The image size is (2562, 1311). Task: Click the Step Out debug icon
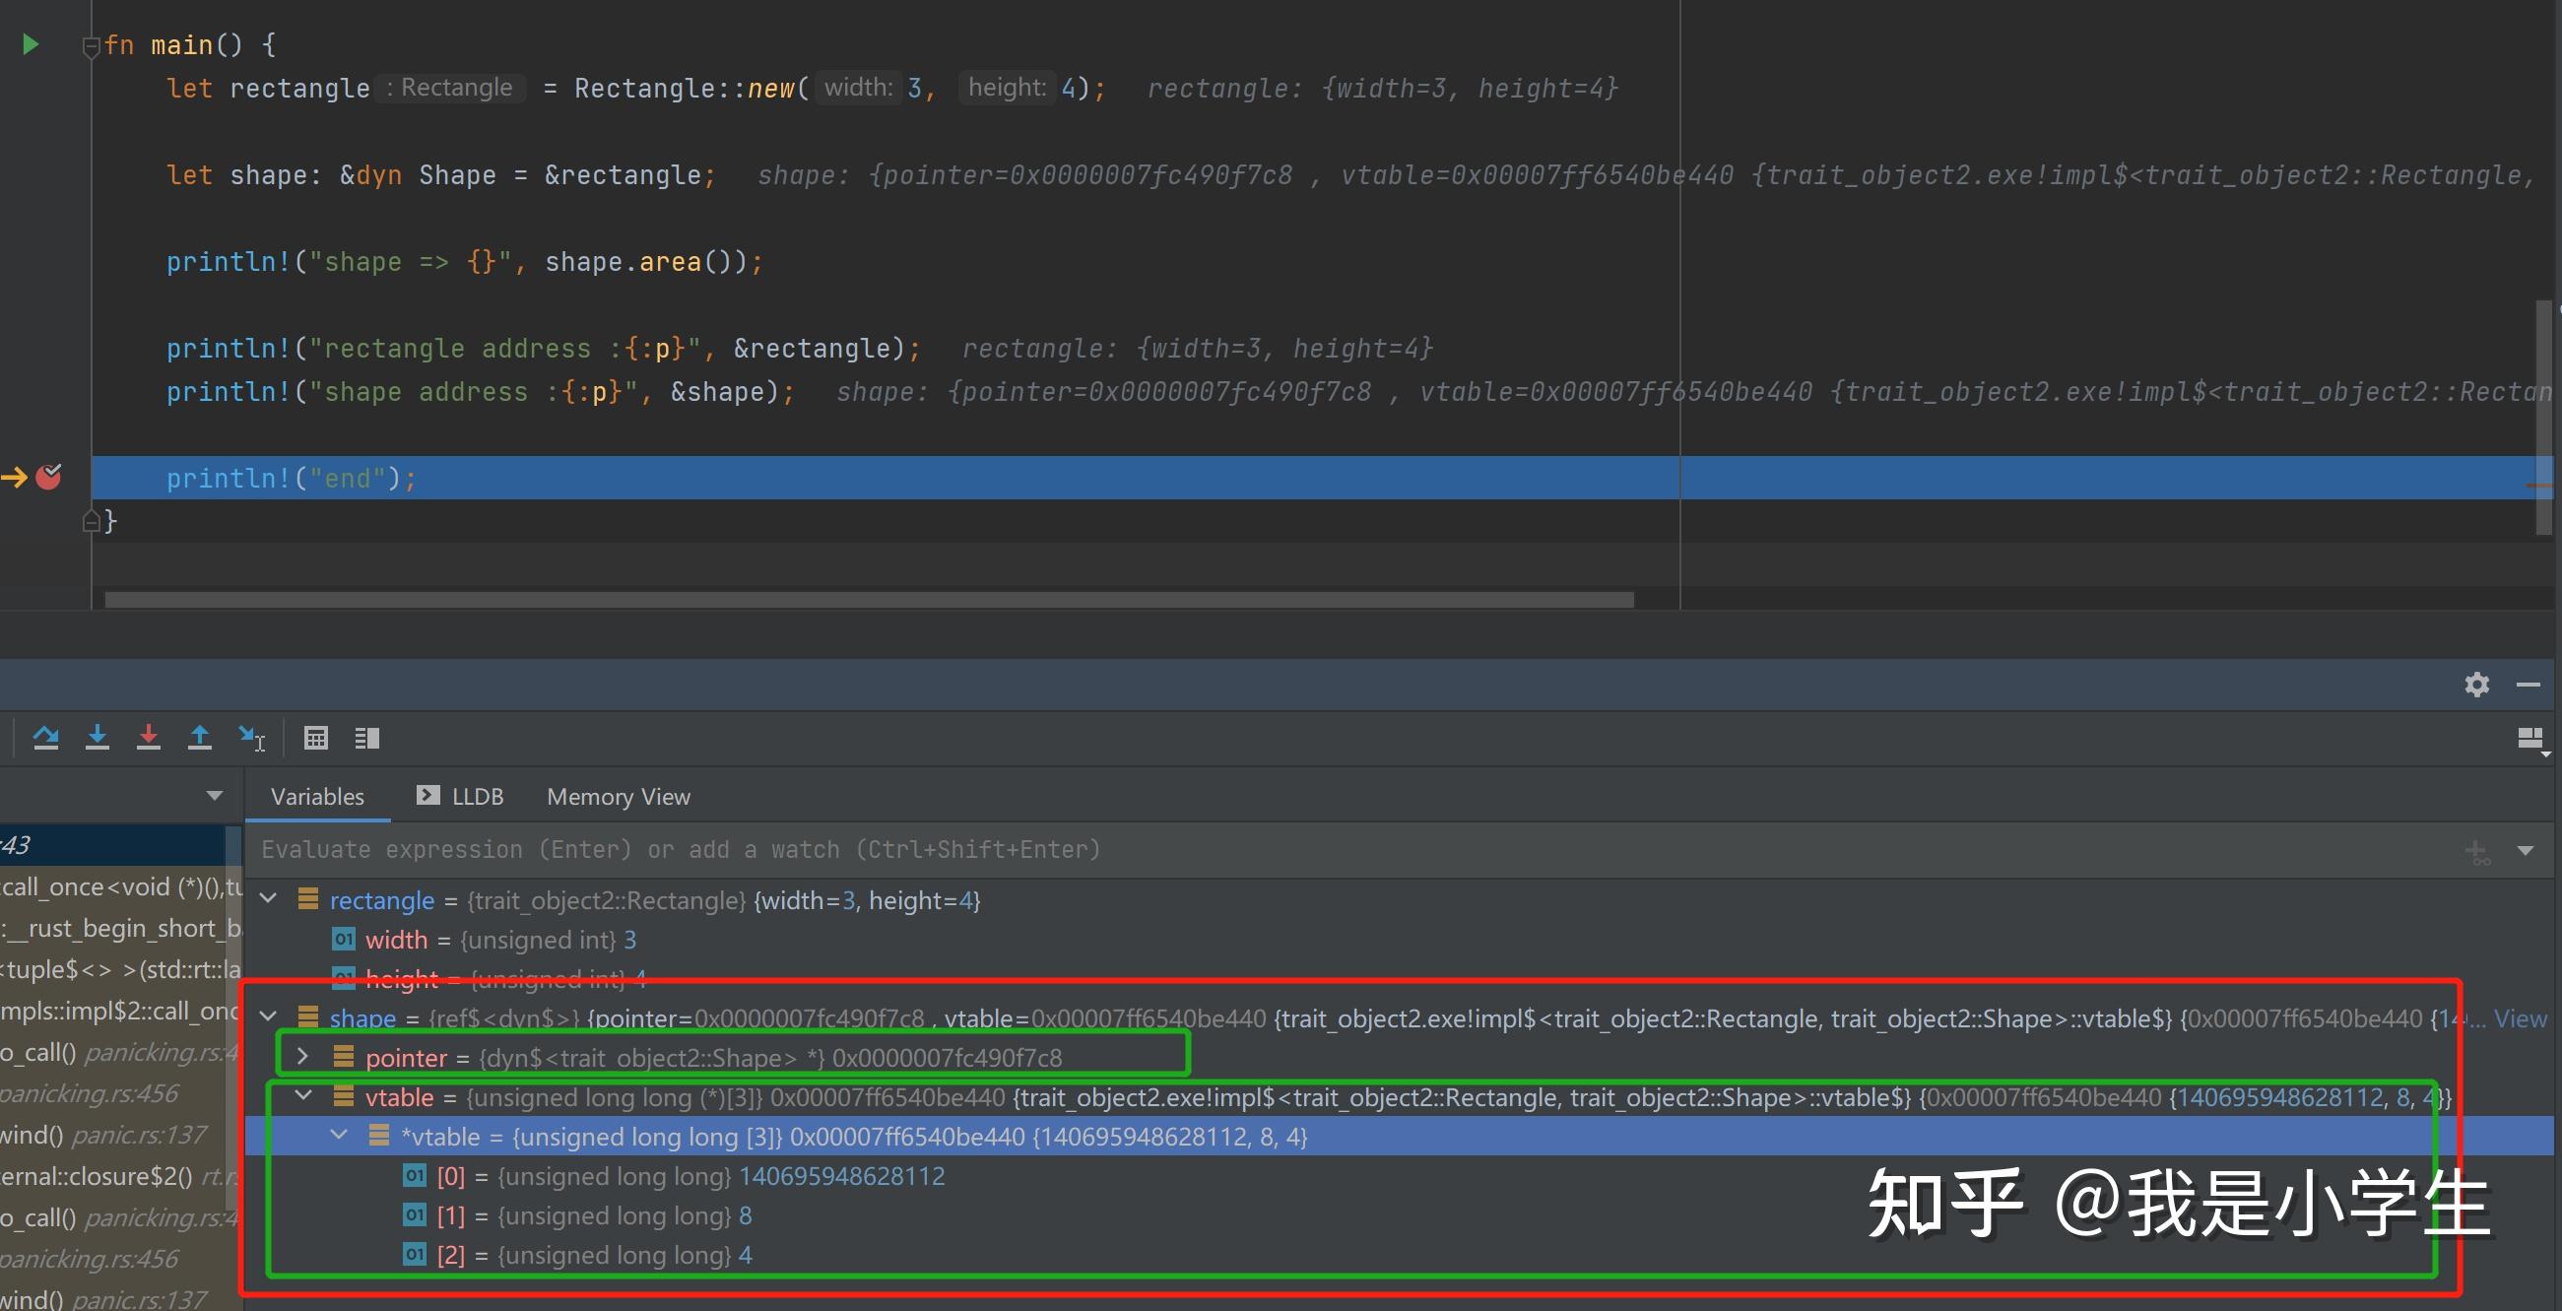(x=200, y=737)
